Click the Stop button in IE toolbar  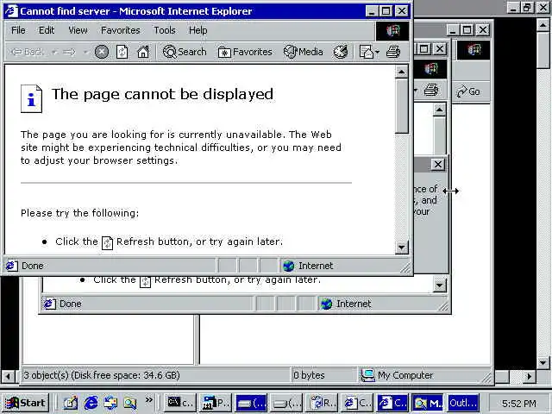pos(102,52)
